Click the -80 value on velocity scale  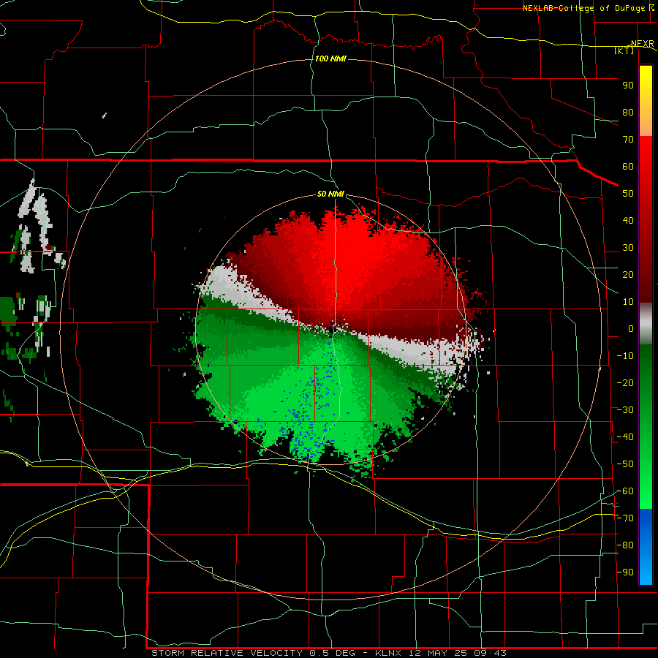(625, 545)
